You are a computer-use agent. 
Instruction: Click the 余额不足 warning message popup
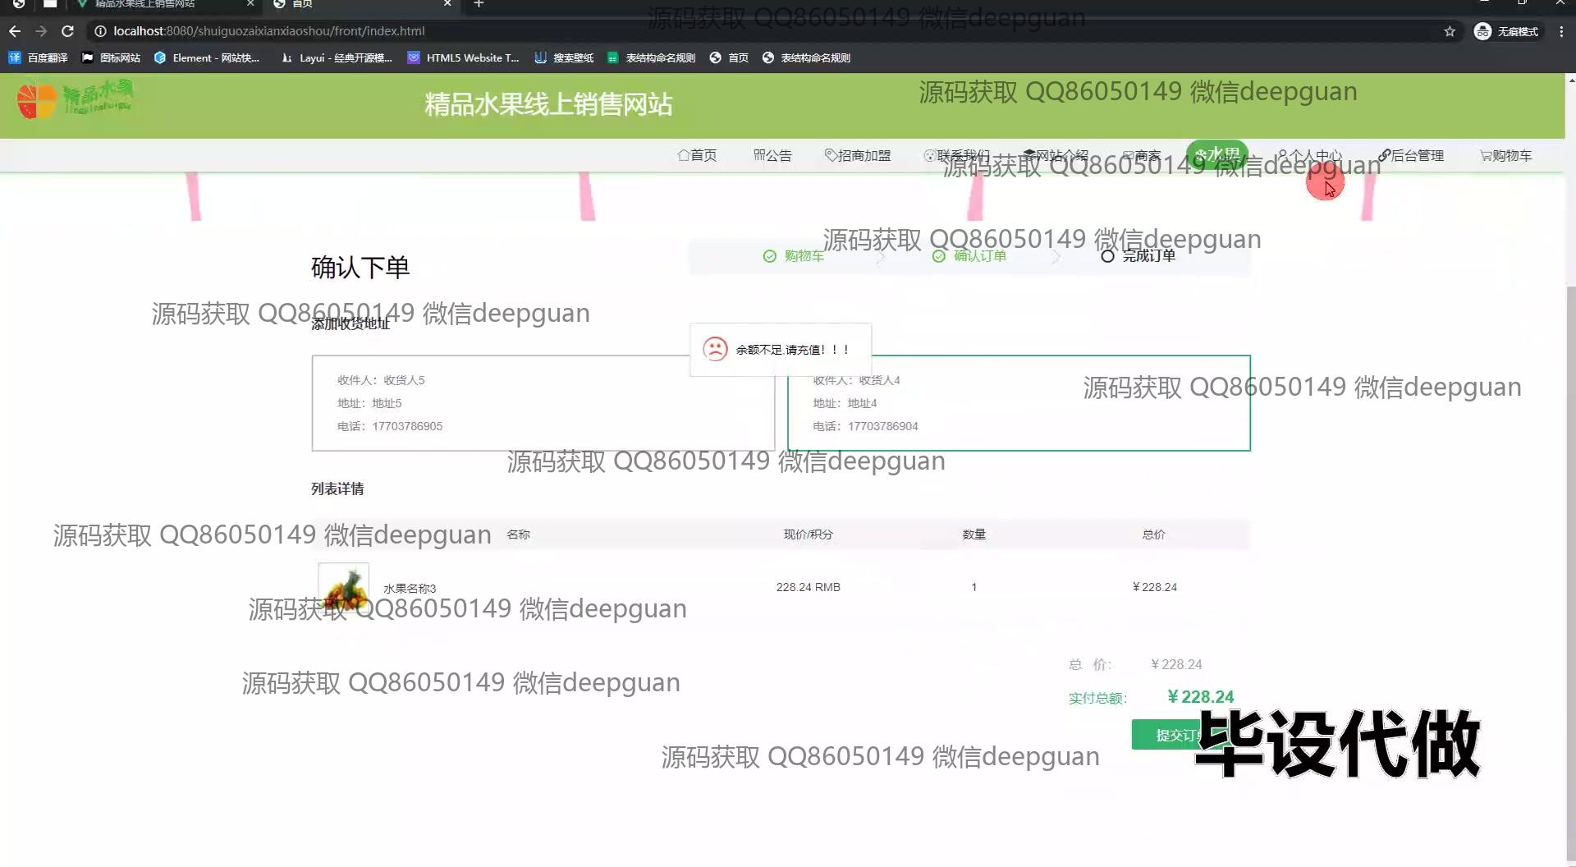point(781,350)
